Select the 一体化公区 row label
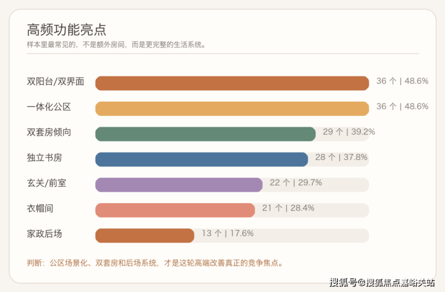This screenshot has width=445, height=292. click(x=49, y=107)
